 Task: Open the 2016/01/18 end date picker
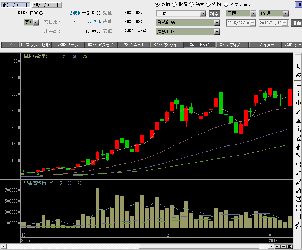pos(285,23)
